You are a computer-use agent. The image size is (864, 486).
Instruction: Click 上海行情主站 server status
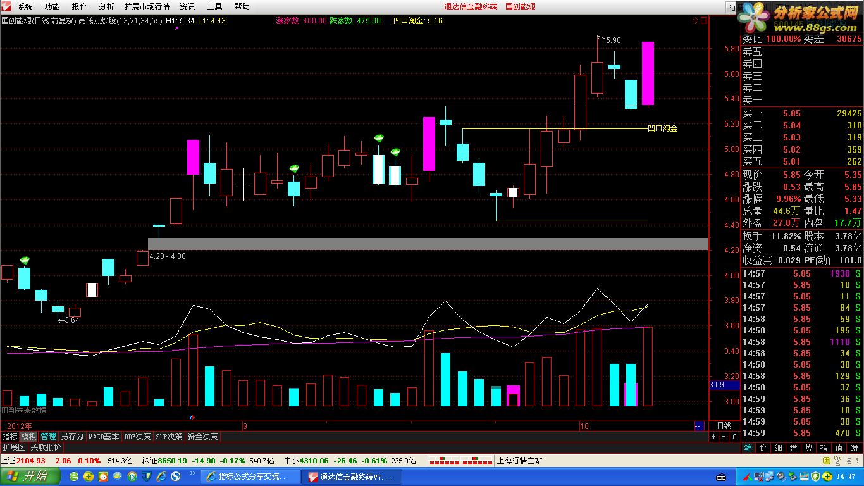tap(520, 461)
